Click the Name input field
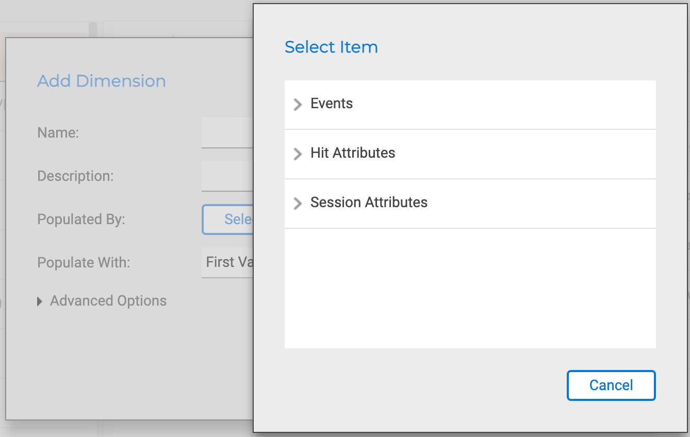690x437 pixels. coord(227,133)
